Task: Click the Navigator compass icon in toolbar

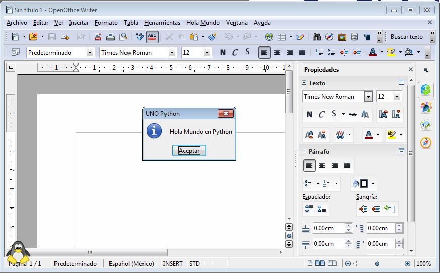Action: [329, 37]
